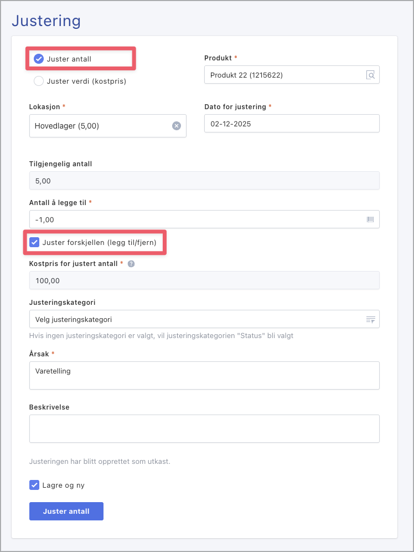Select Juster antall radio option
Viewport: 414px width, 552px height.
(39, 59)
